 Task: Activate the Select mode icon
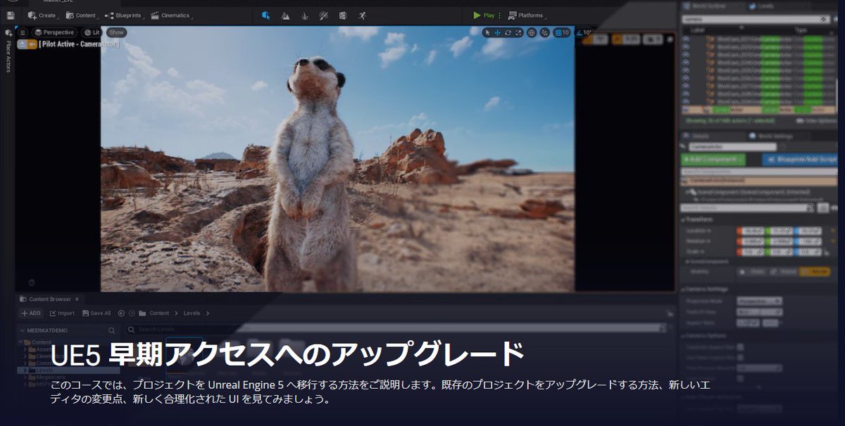tap(265, 15)
